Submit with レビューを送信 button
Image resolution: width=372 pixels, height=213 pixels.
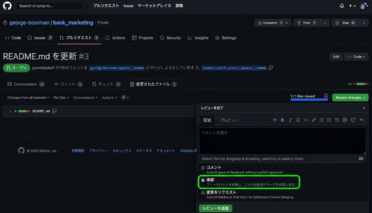tap(215, 208)
